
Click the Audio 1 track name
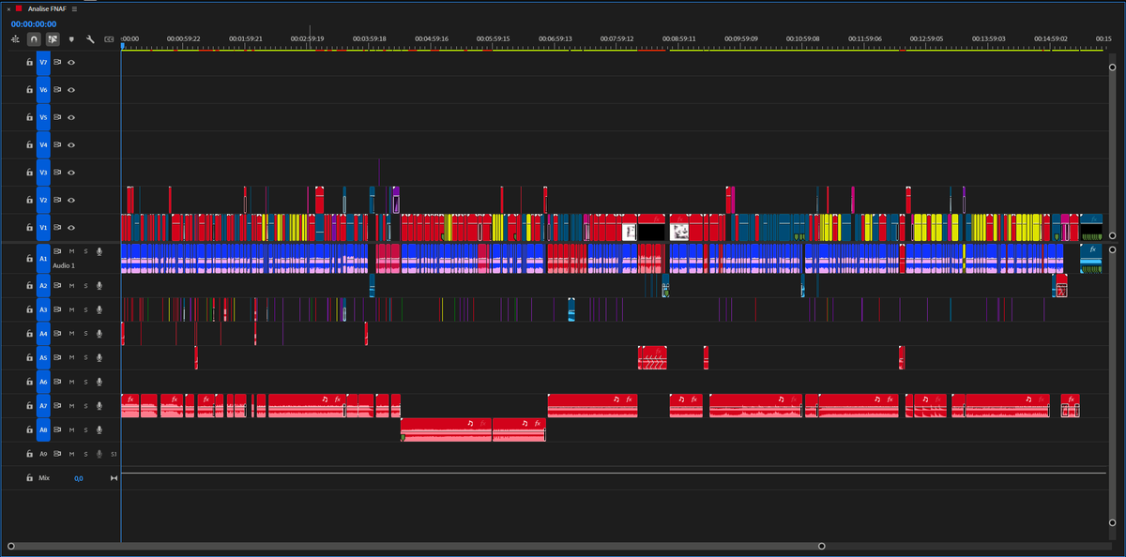[x=64, y=266]
